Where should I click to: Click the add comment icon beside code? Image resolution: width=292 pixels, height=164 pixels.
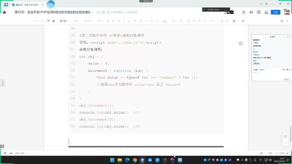tap(241, 44)
